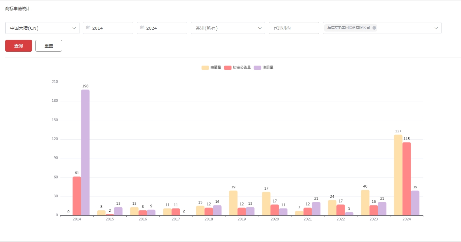This screenshot has height=242, width=461.
Task: Click the 重置 reset button
Action: point(48,46)
